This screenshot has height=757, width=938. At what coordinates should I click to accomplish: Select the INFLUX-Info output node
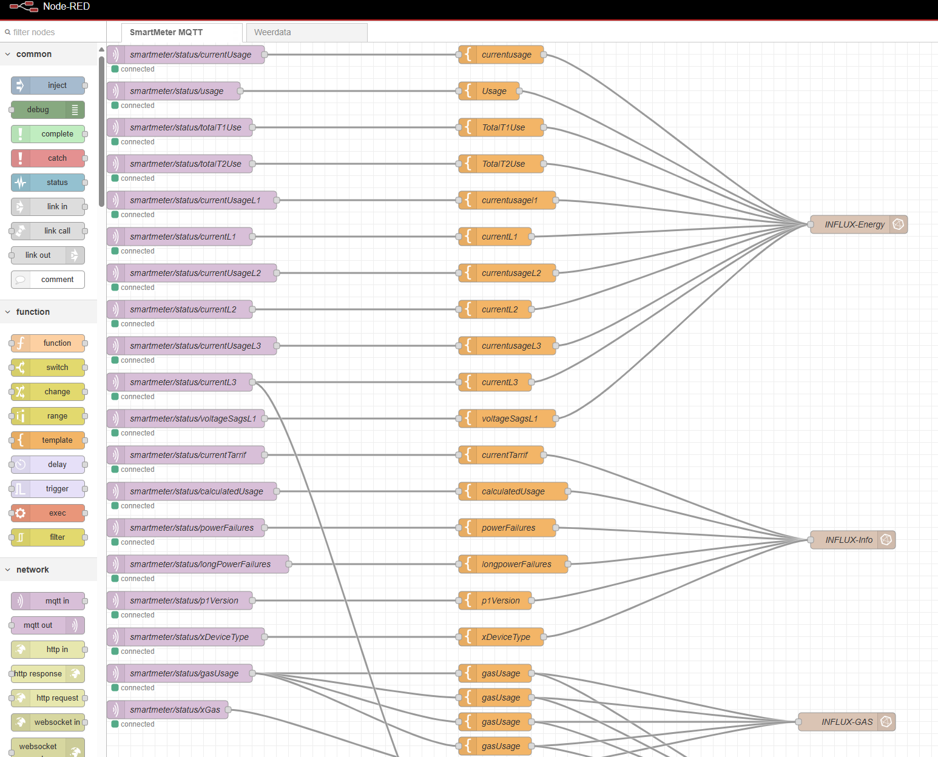(852, 540)
